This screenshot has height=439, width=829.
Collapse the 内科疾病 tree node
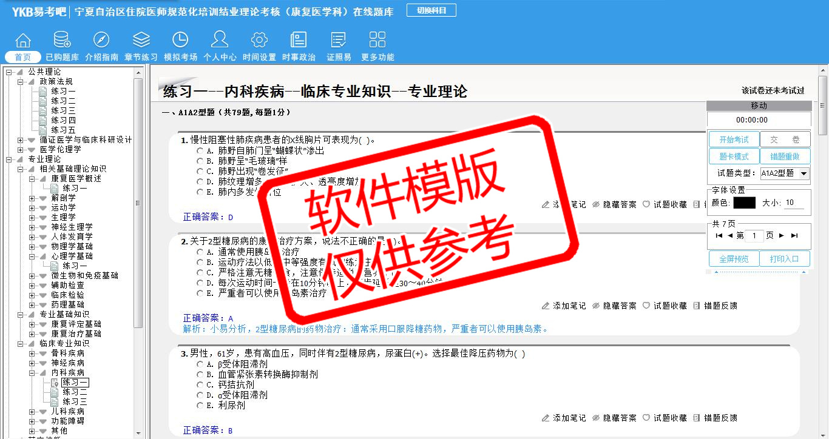point(32,372)
